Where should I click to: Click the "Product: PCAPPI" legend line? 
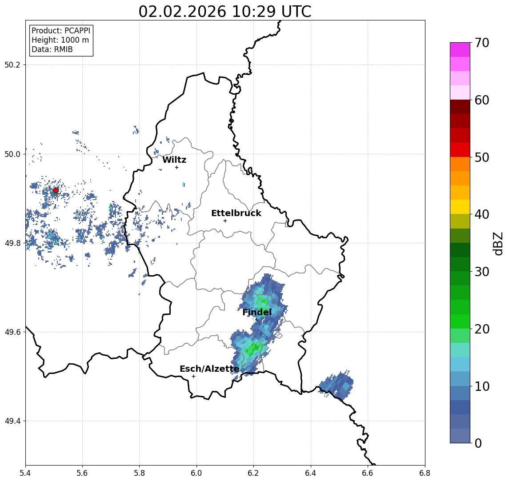point(61,31)
